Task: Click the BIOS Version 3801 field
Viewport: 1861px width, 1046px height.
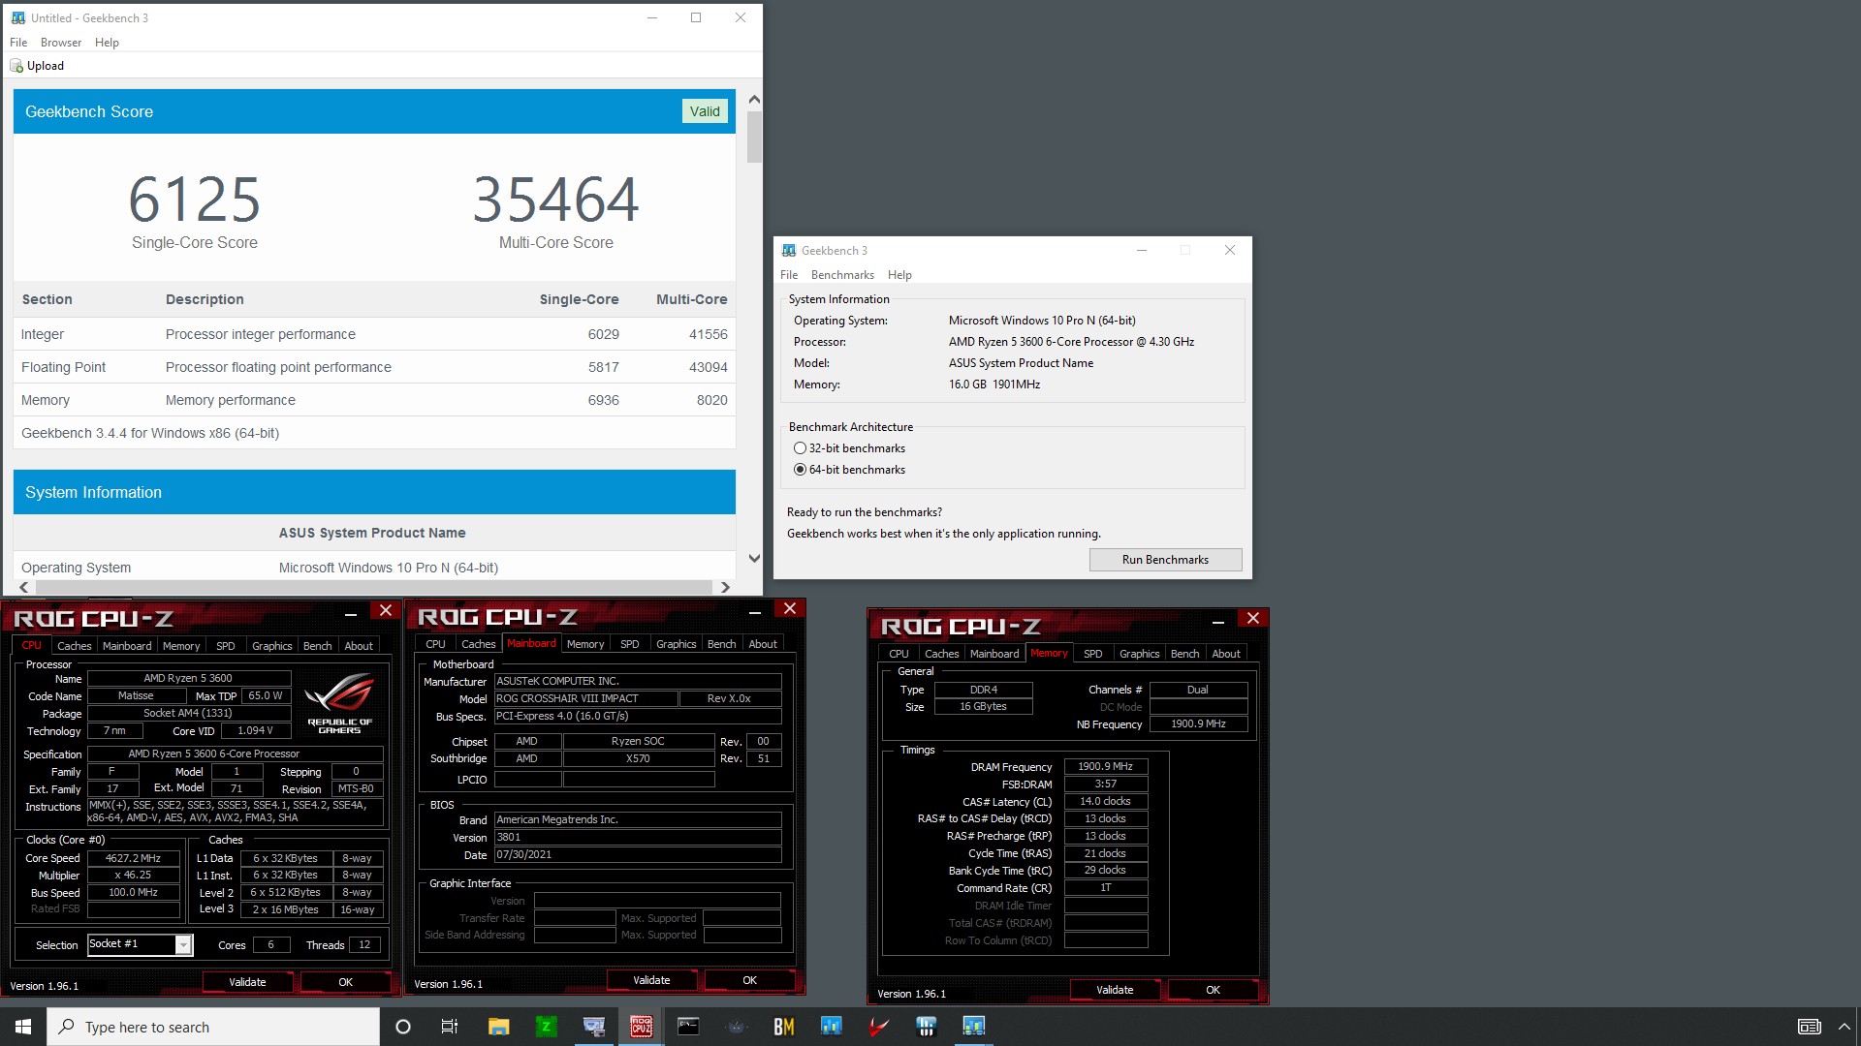Action: pyautogui.click(x=638, y=837)
